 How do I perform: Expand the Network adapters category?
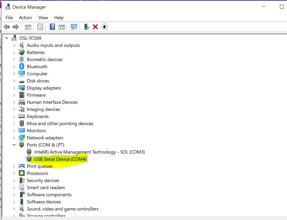point(14,138)
